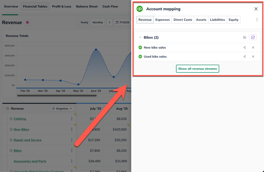Switch to the Financial Tables tab
The width and height of the screenshot is (264, 172).
35,6
